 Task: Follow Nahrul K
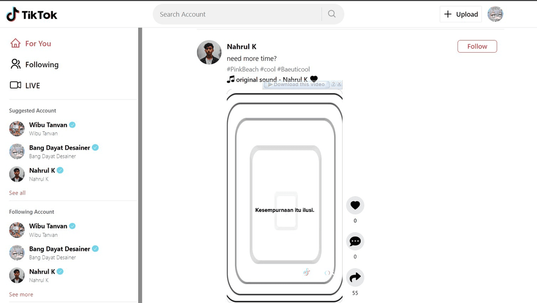(x=477, y=46)
